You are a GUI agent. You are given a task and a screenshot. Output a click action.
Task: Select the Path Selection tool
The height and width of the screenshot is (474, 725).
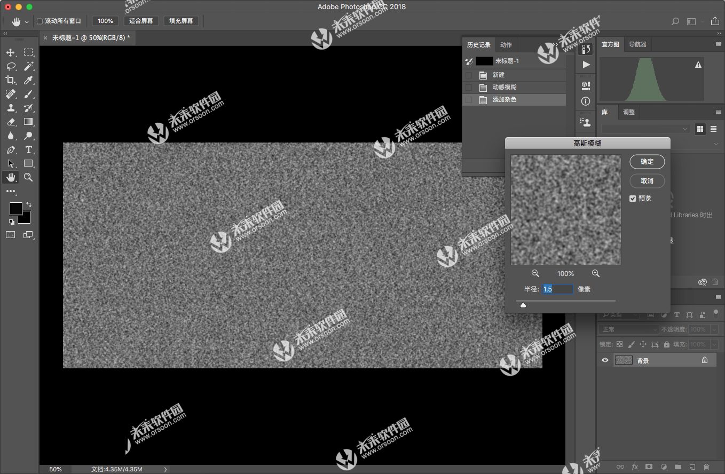(10, 163)
